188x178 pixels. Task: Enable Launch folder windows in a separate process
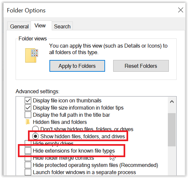tap(28, 172)
